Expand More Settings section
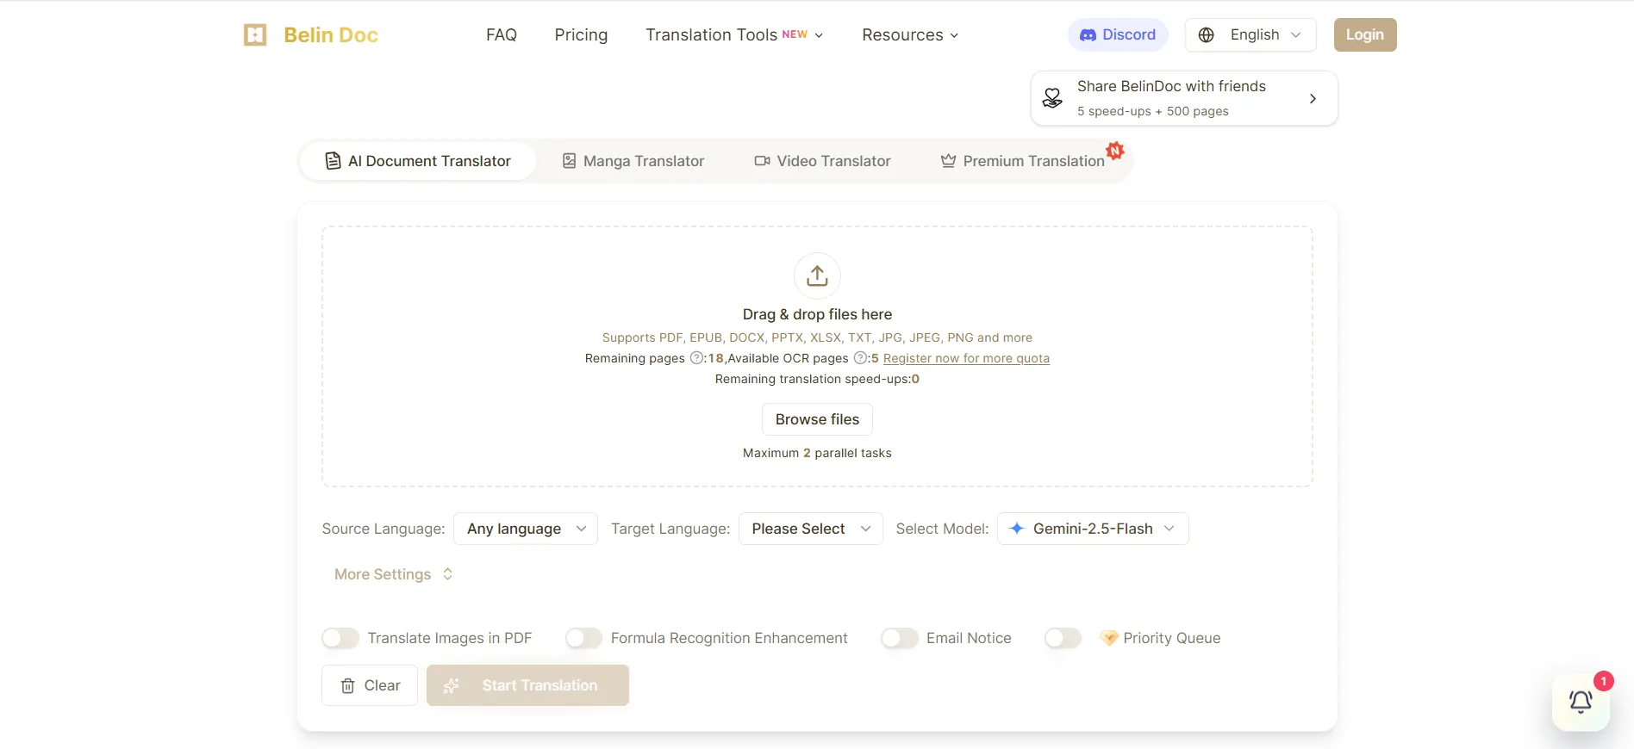Image resolution: width=1634 pixels, height=749 pixels. [393, 574]
